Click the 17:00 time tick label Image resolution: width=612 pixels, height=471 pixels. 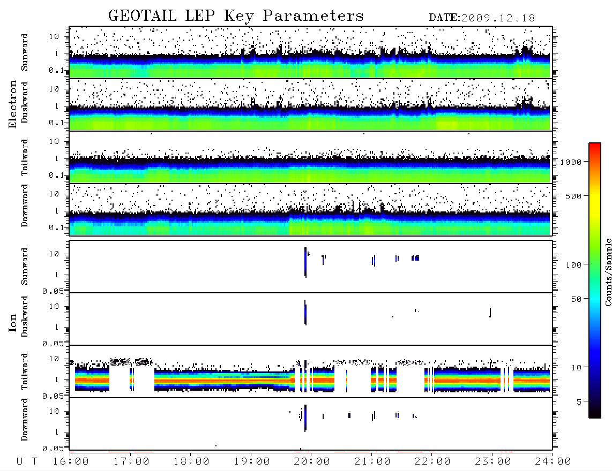click(131, 462)
